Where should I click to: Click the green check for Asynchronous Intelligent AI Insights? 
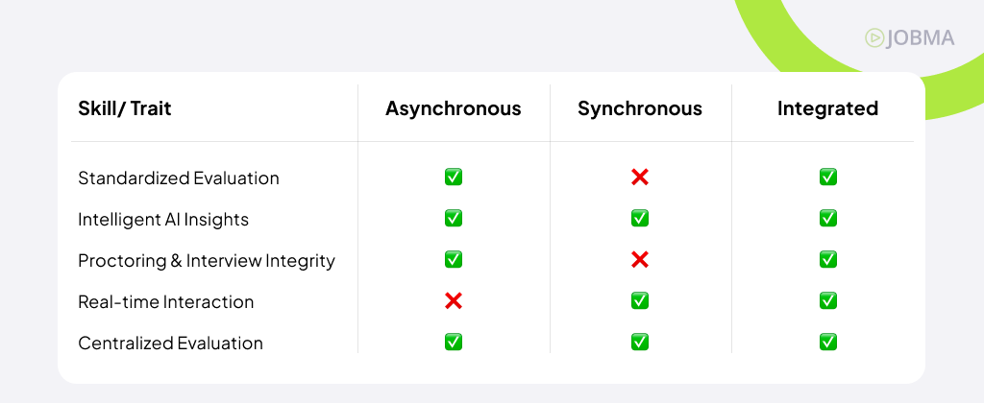(454, 219)
